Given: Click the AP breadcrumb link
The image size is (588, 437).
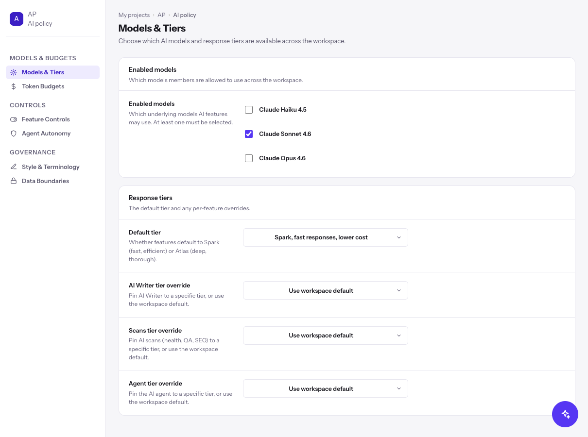Looking at the screenshot, I should point(161,15).
